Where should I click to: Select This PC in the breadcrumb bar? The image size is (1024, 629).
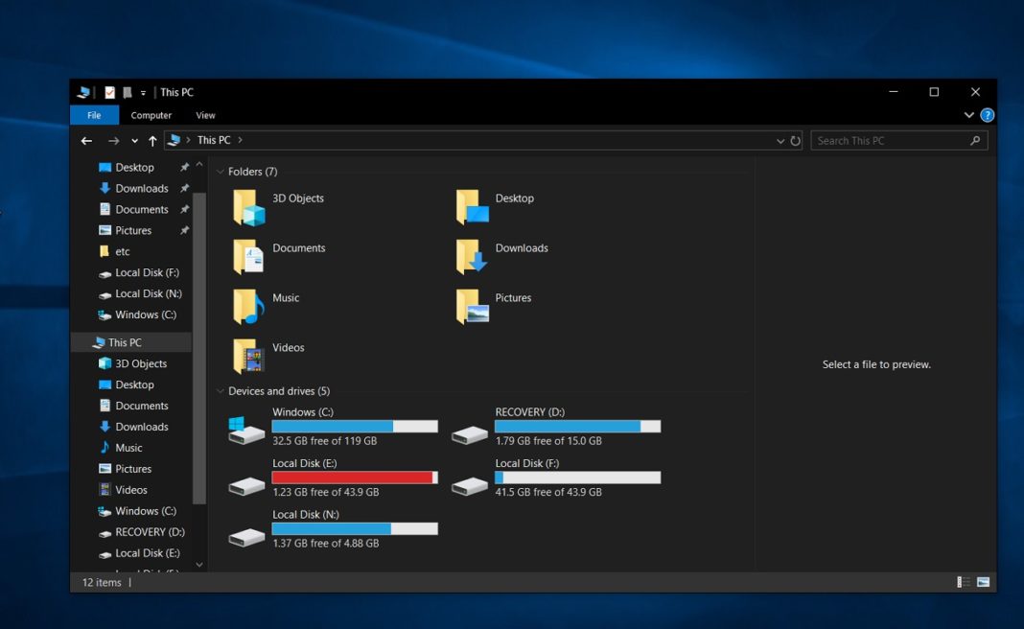tap(213, 140)
